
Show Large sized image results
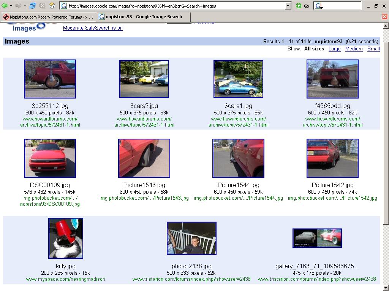click(x=334, y=48)
